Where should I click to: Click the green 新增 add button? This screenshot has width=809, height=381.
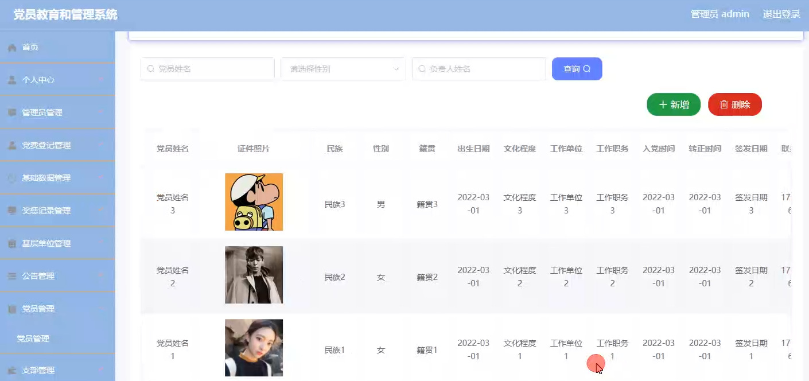(x=674, y=104)
